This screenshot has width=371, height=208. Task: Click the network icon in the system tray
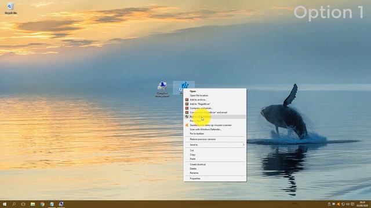click(343, 204)
